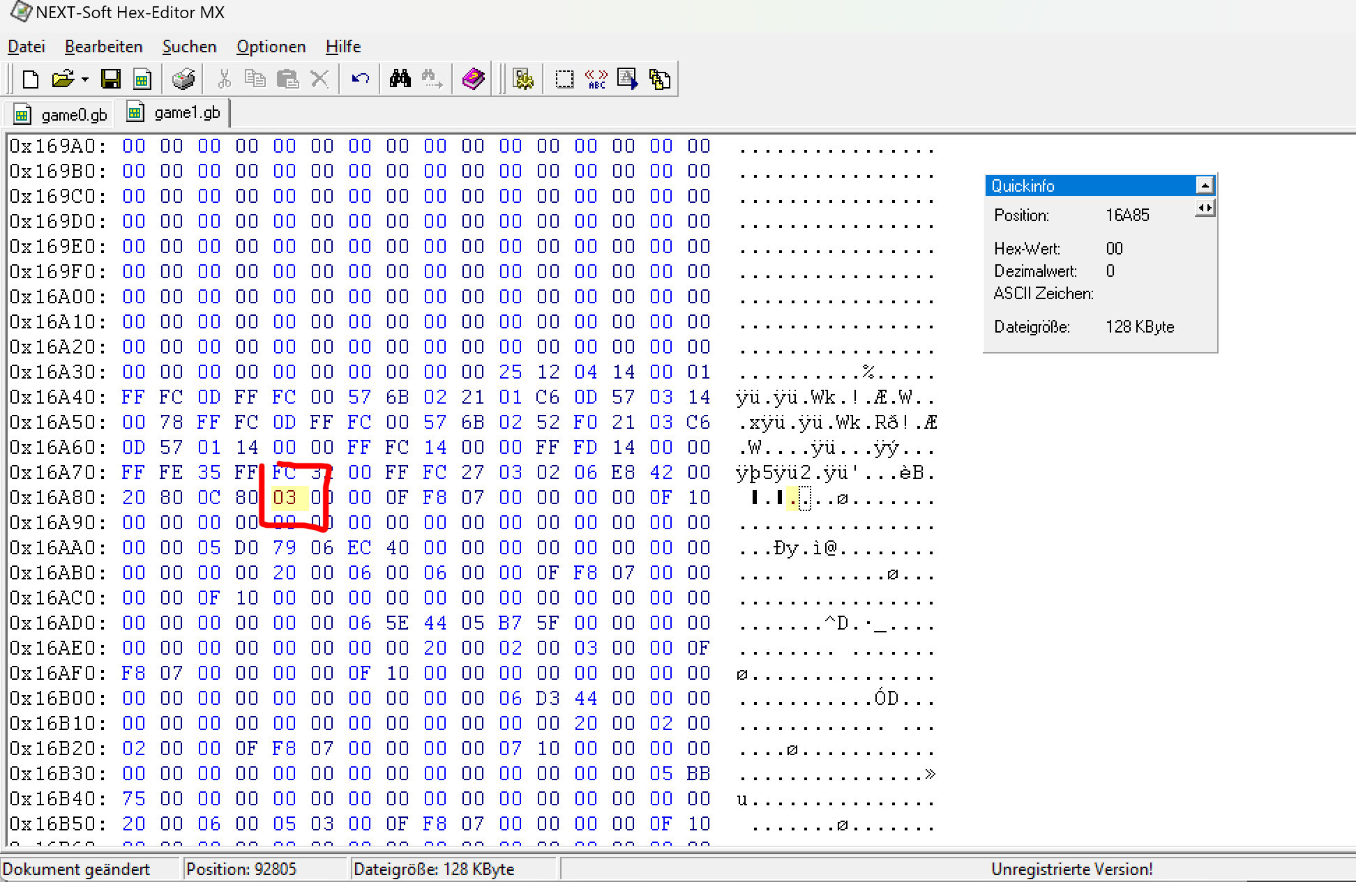This screenshot has width=1356, height=882.
Task: Collapse the Quickinfo panel with arrow button
Action: 1205,185
